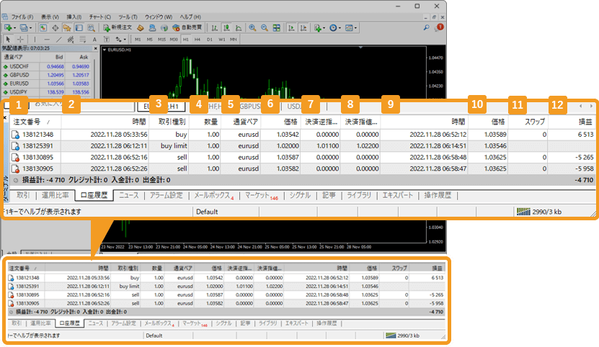The width and height of the screenshot is (599, 347).
Task: Open the 操作履歴 tab in the enlarged terminal
Action: pos(438,195)
